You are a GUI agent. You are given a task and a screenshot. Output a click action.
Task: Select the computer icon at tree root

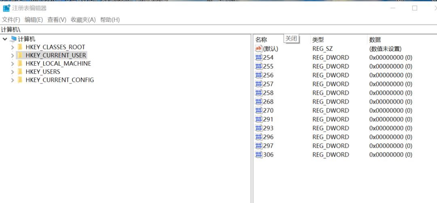click(x=13, y=39)
